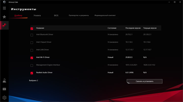Image resolution: width=183 pixels, height=102 pixels.
Task: Switch to the Утилита tab
Action: point(37,15)
